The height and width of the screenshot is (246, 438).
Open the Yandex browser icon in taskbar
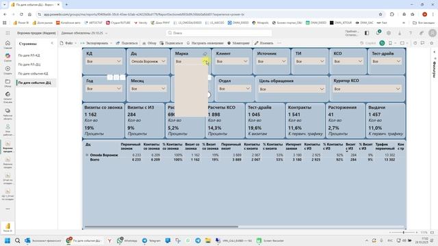coord(109,241)
